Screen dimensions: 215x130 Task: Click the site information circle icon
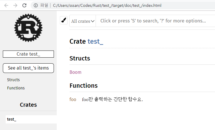[x=35, y=5]
